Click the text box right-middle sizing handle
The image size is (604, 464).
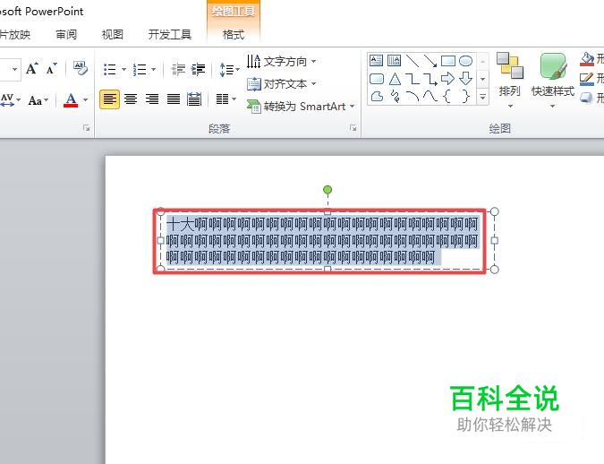494,240
